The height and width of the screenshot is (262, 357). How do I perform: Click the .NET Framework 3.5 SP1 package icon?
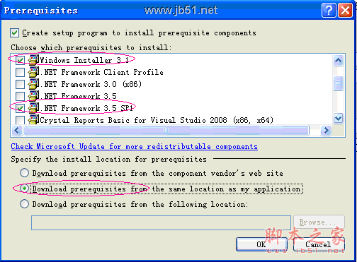(33, 108)
